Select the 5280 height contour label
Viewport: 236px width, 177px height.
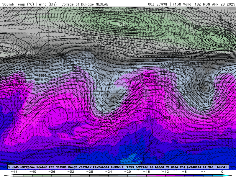[x=172, y=48]
